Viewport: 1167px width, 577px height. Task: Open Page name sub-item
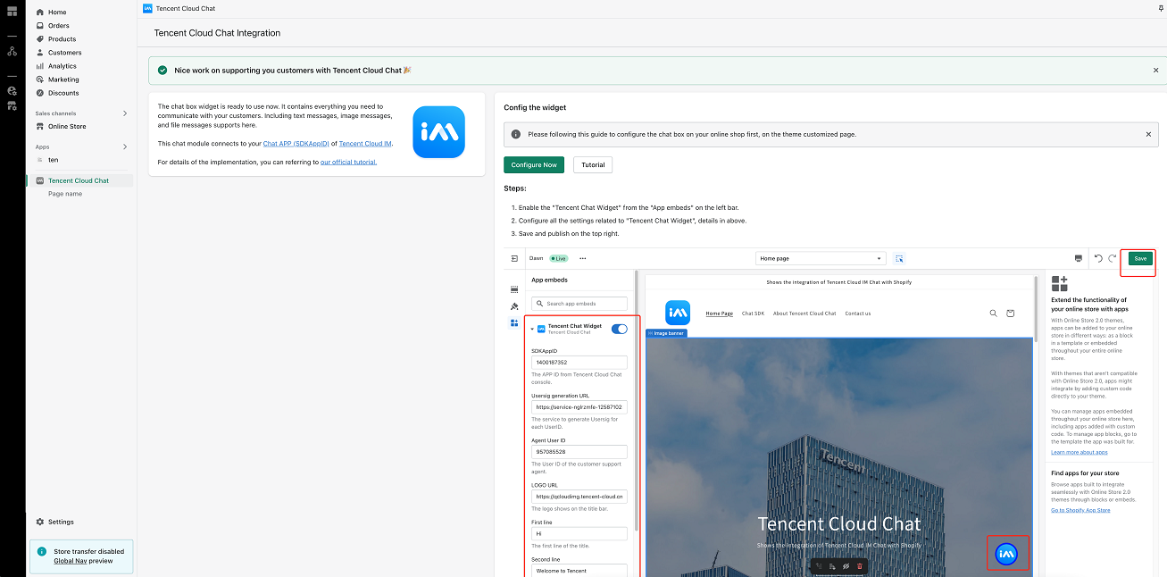coord(65,194)
